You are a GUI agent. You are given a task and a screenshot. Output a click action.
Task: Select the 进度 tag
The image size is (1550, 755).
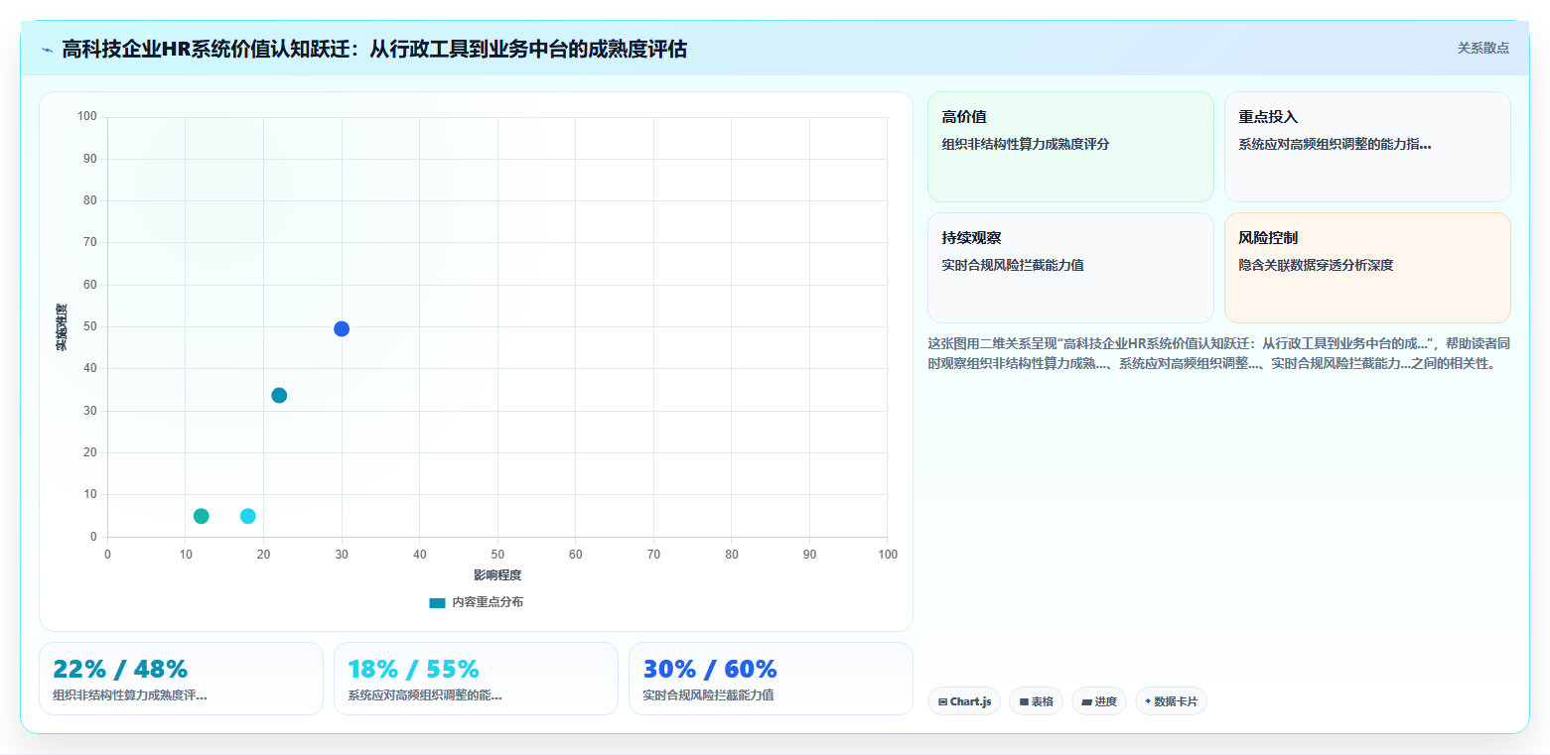(x=1099, y=701)
